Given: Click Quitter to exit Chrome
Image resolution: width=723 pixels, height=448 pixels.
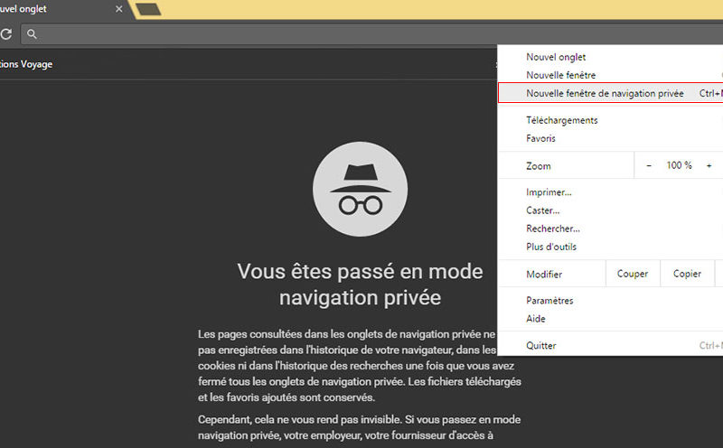Looking at the screenshot, I should pos(541,346).
